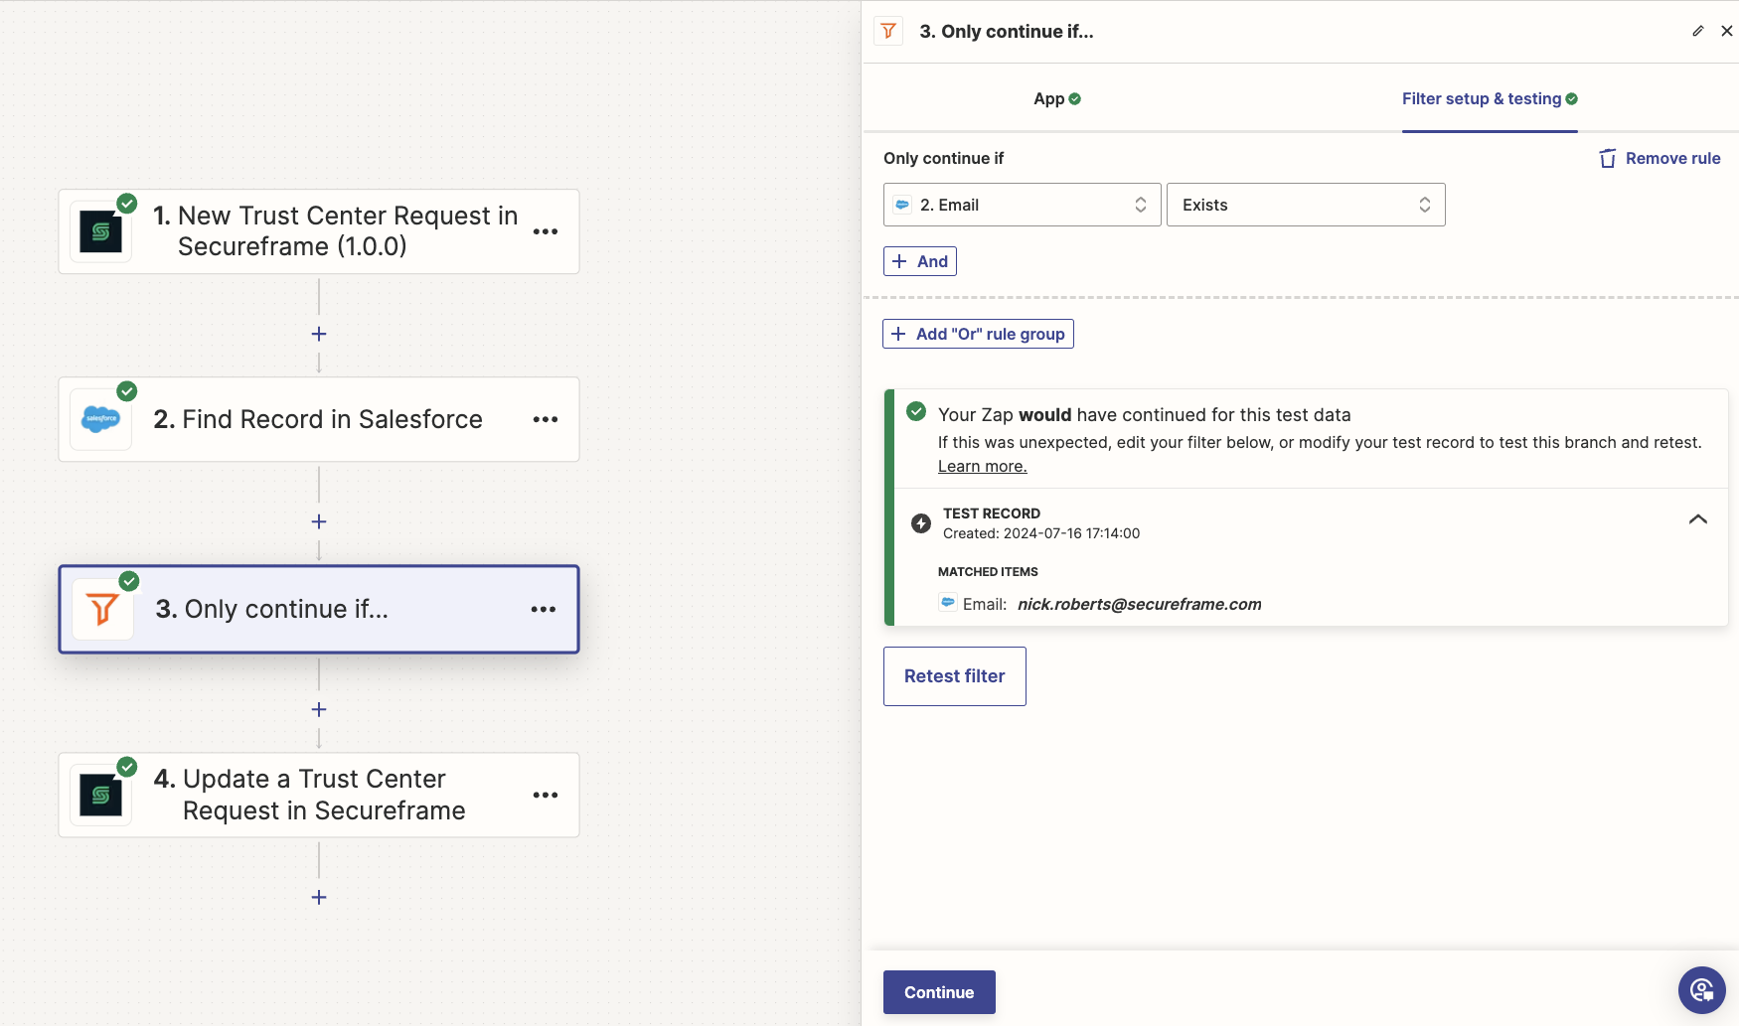Screen dimensions: 1739x1026
Task: Switch to the App tab
Action: 1057,98
